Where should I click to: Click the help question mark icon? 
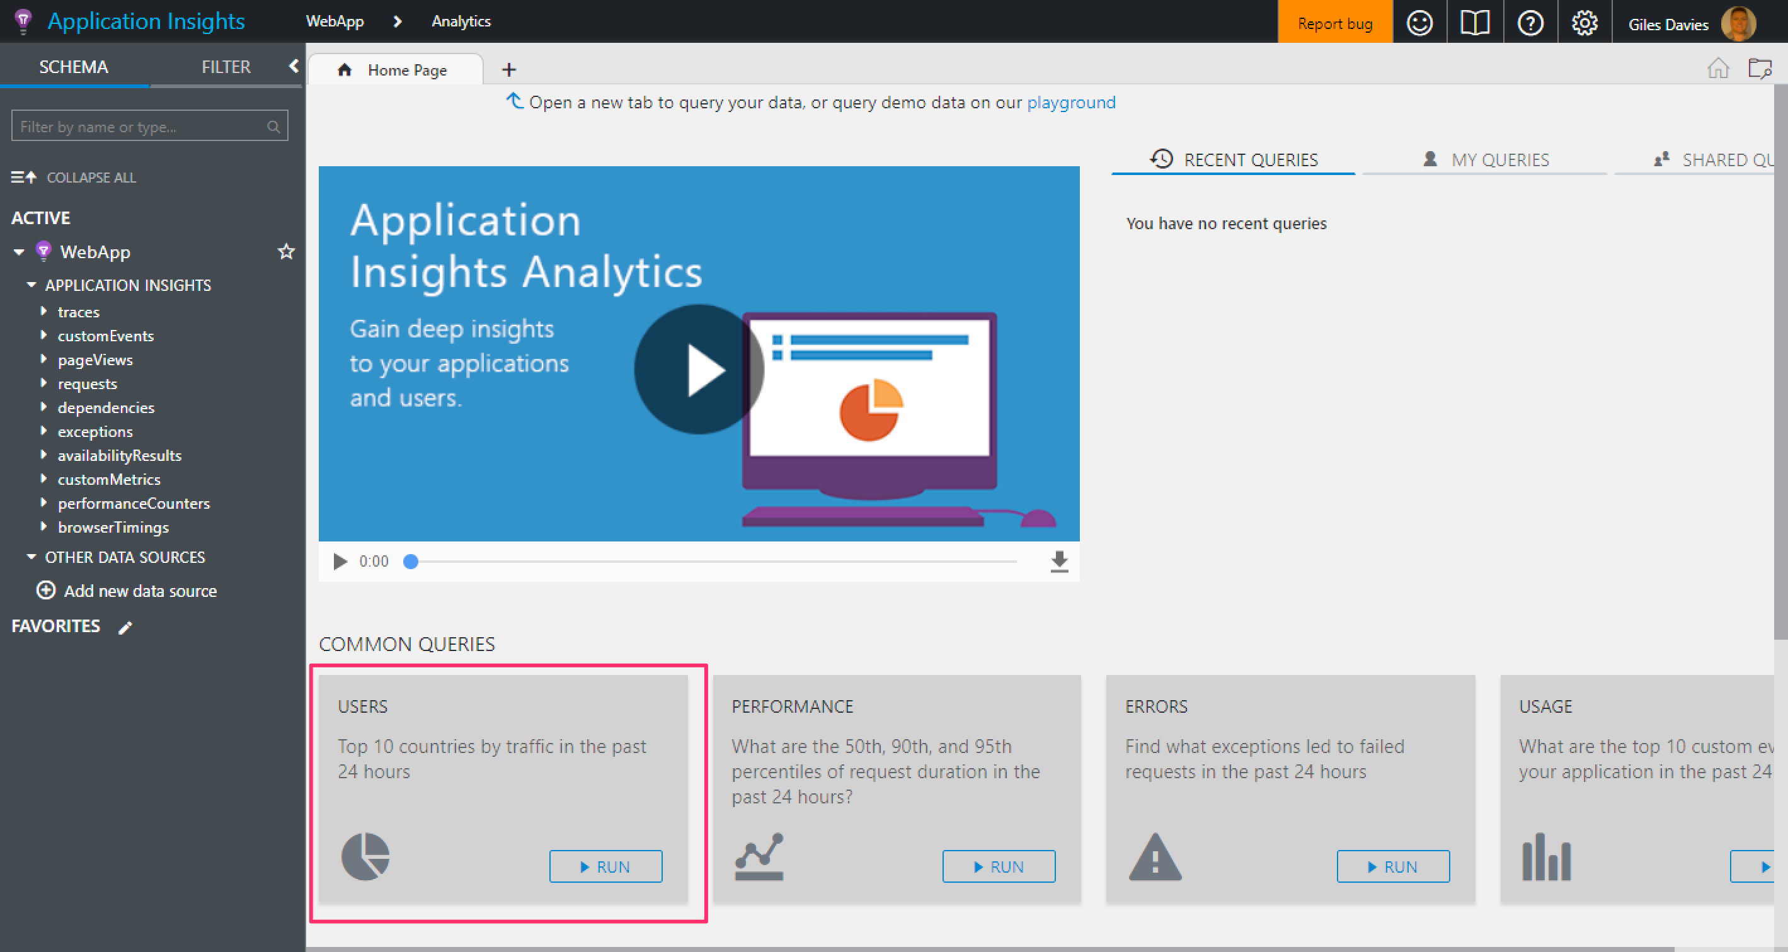coord(1530,23)
